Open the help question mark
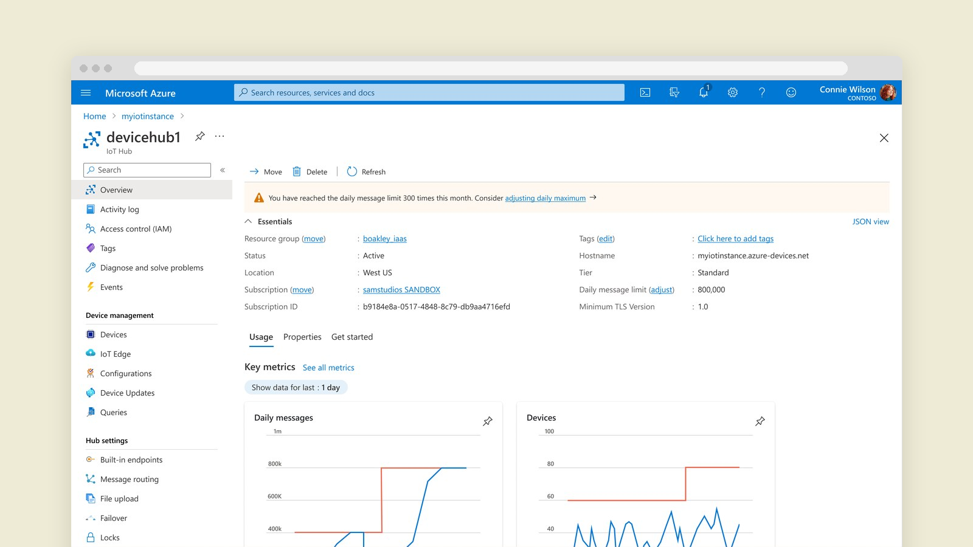 tap(762, 92)
